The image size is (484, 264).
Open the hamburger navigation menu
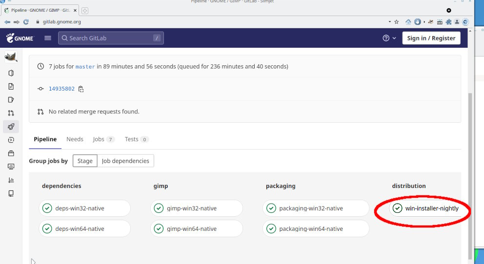tap(47, 38)
